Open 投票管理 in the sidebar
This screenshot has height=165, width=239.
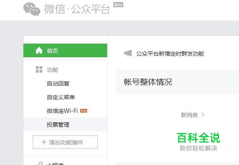[x=65, y=124]
